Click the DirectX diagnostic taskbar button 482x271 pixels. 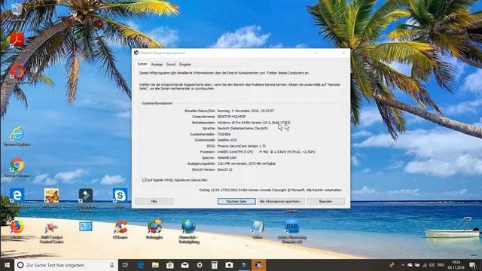pos(258,265)
